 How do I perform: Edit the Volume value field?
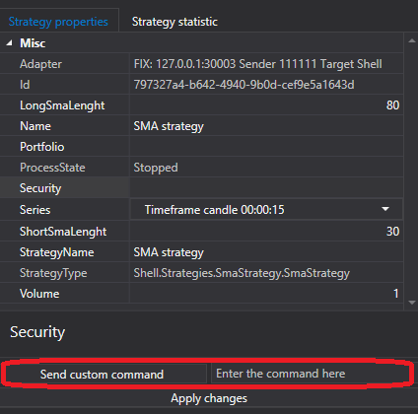tap(266, 293)
